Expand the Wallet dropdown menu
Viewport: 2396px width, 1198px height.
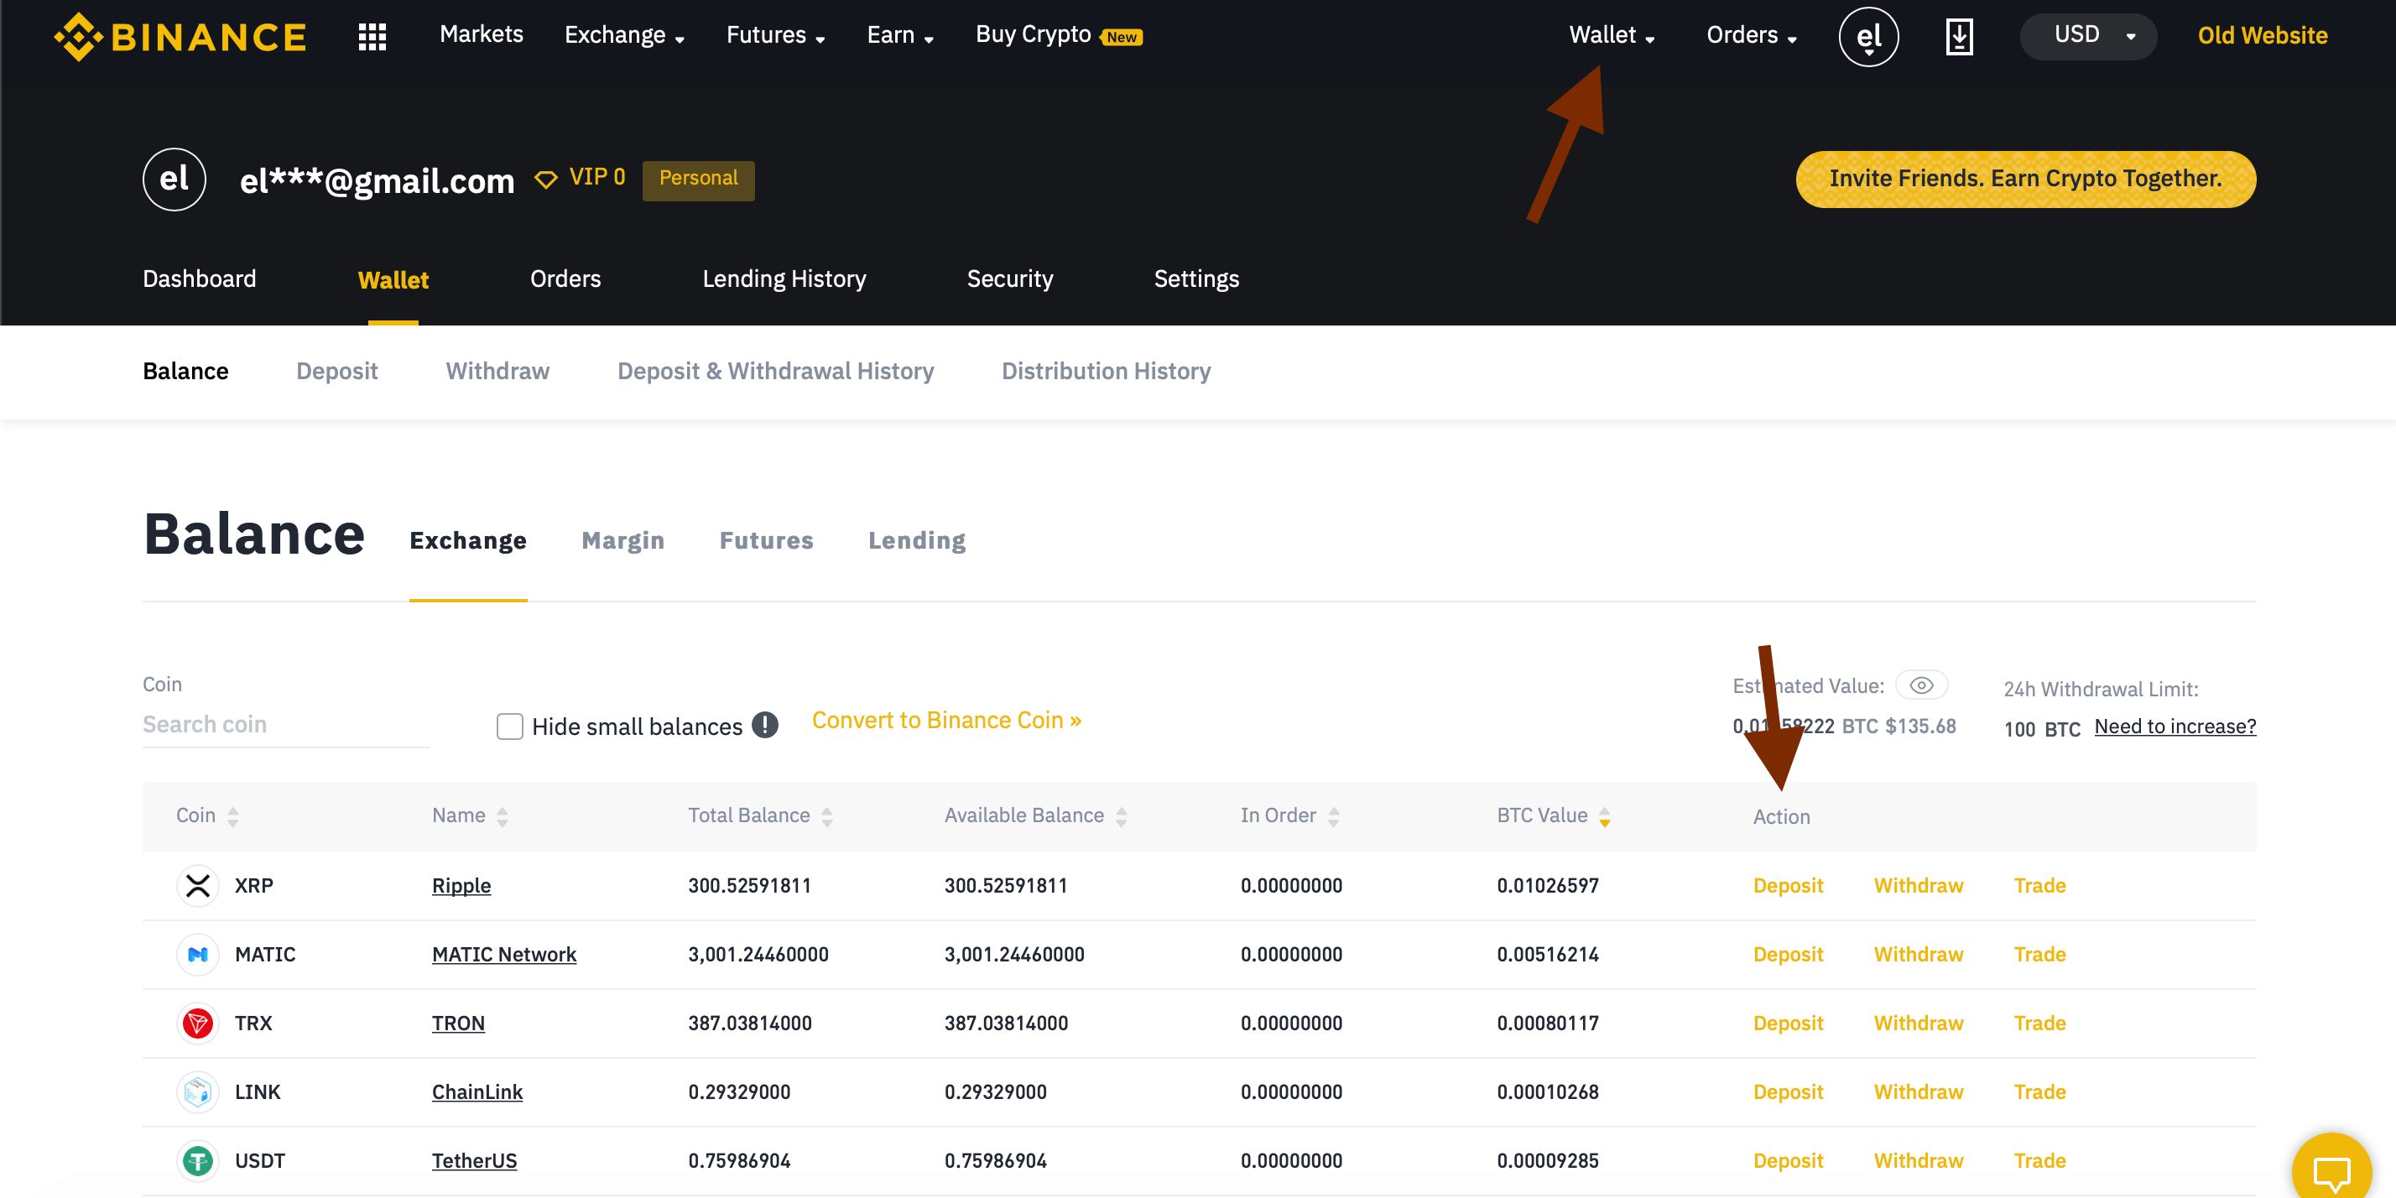click(x=1609, y=34)
